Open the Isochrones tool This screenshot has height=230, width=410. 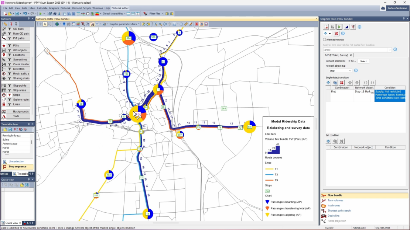[334, 205]
